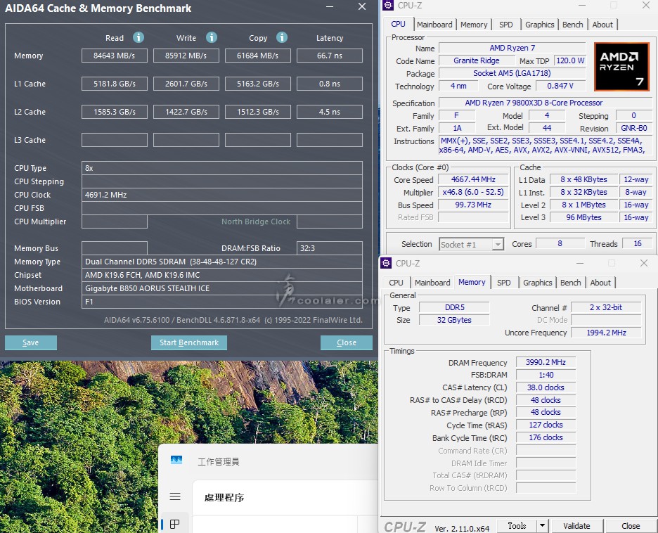Click the Memory Write 85912 MB/s field
Viewport: 658px width, 533px height.
coord(186,56)
